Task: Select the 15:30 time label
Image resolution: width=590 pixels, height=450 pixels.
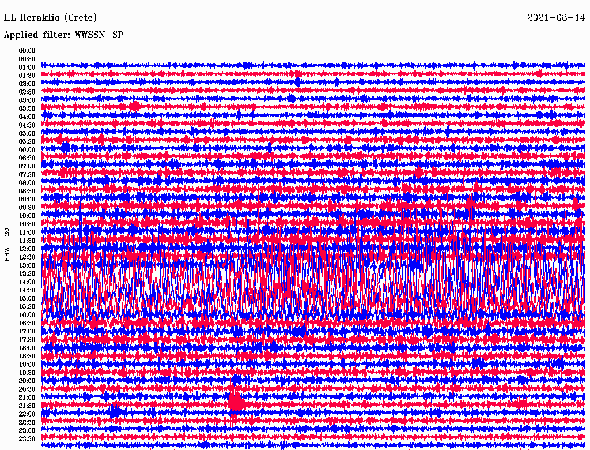Action: point(27,307)
